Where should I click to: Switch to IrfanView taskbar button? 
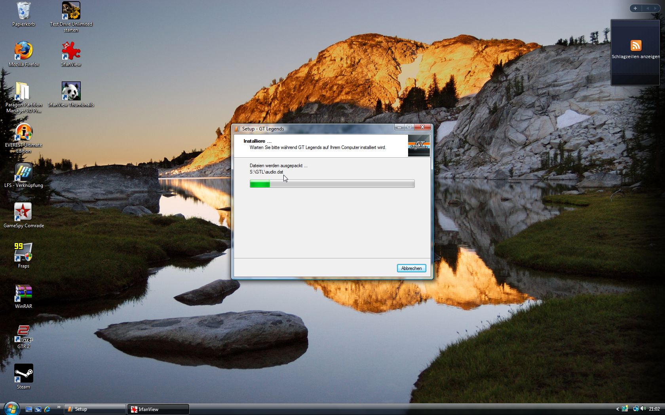click(x=158, y=409)
